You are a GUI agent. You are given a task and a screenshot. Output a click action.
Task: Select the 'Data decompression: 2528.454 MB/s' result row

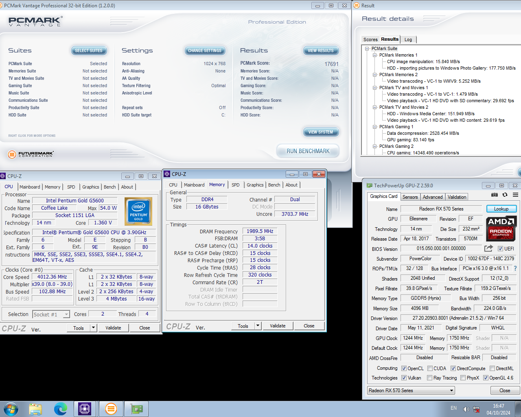coord(423,133)
